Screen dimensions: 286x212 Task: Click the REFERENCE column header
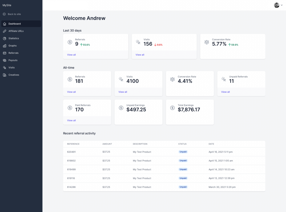point(73,144)
